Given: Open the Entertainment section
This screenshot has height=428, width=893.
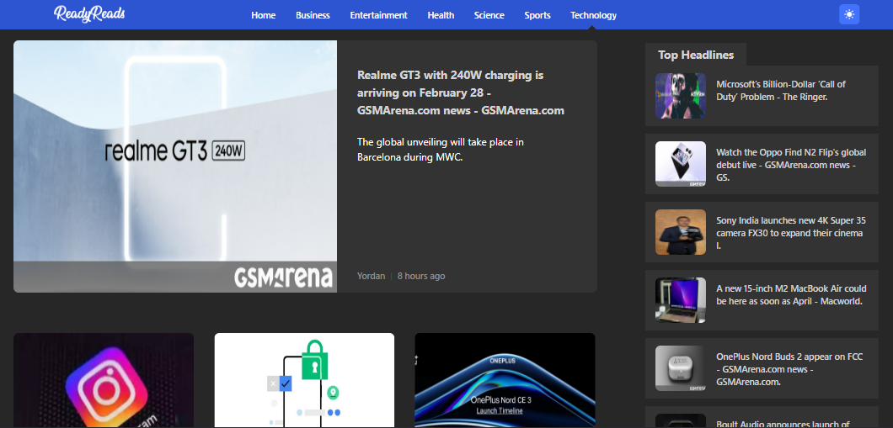Looking at the screenshot, I should pos(379,15).
